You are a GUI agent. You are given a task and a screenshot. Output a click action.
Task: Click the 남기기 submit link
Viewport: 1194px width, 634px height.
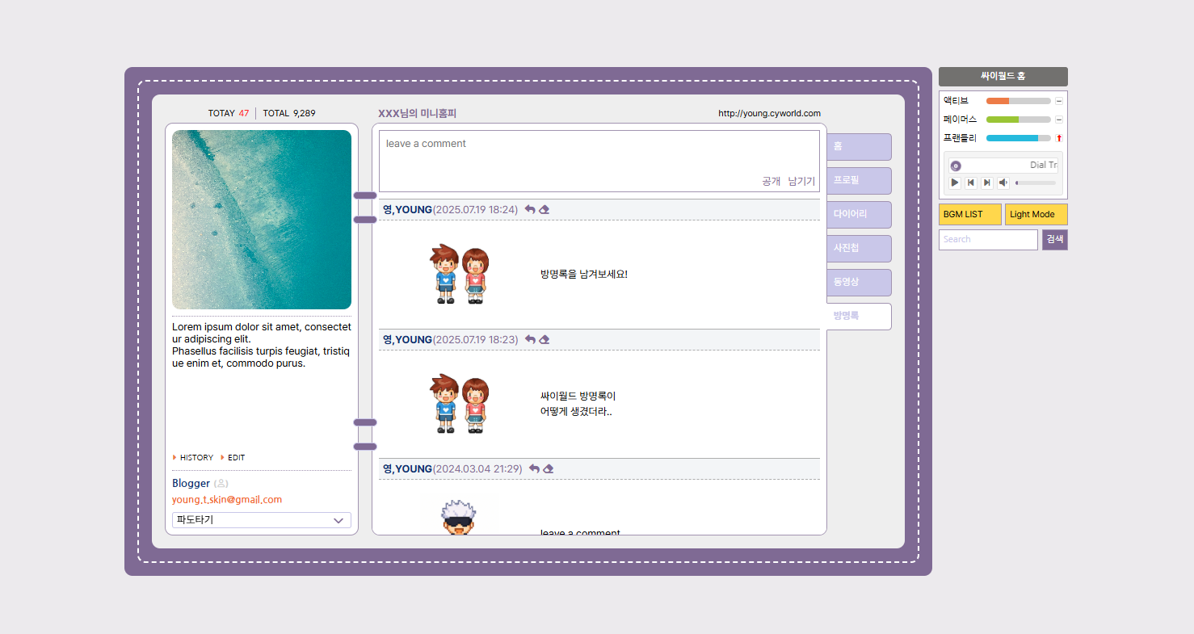pyautogui.click(x=801, y=182)
